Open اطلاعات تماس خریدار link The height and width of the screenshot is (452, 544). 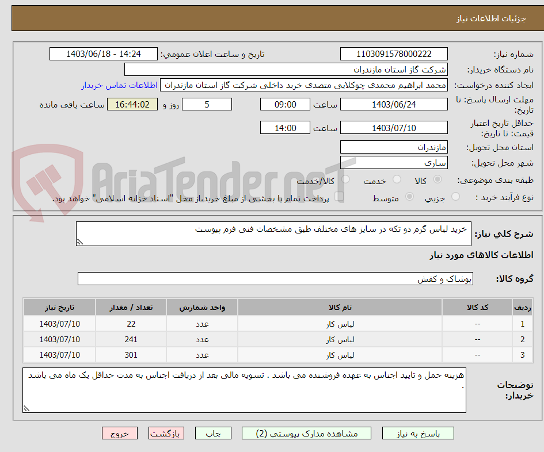point(119,85)
